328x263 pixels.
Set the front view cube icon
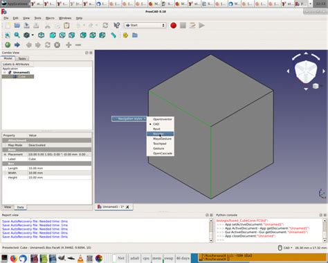coord(53,35)
